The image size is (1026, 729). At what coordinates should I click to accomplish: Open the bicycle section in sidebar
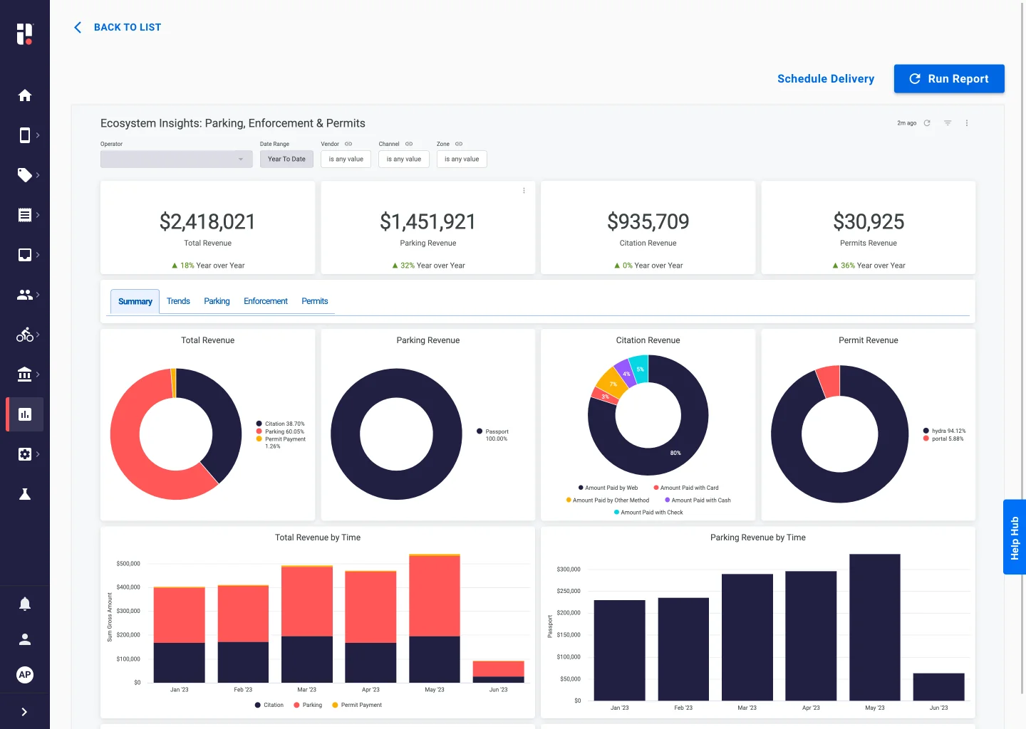pyautogui.click(x=25, y=335)
